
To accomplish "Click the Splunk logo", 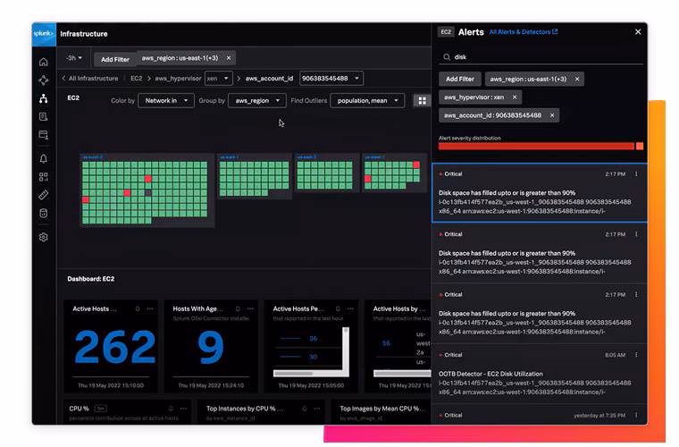I will (x=44, y=34).
